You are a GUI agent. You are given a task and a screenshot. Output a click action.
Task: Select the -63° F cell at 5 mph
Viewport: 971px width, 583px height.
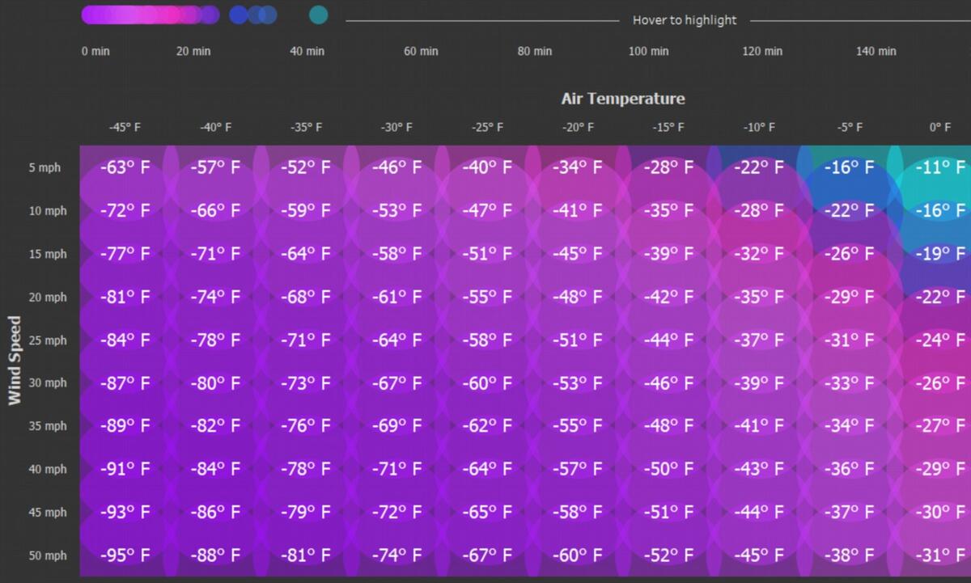(125, 168)
